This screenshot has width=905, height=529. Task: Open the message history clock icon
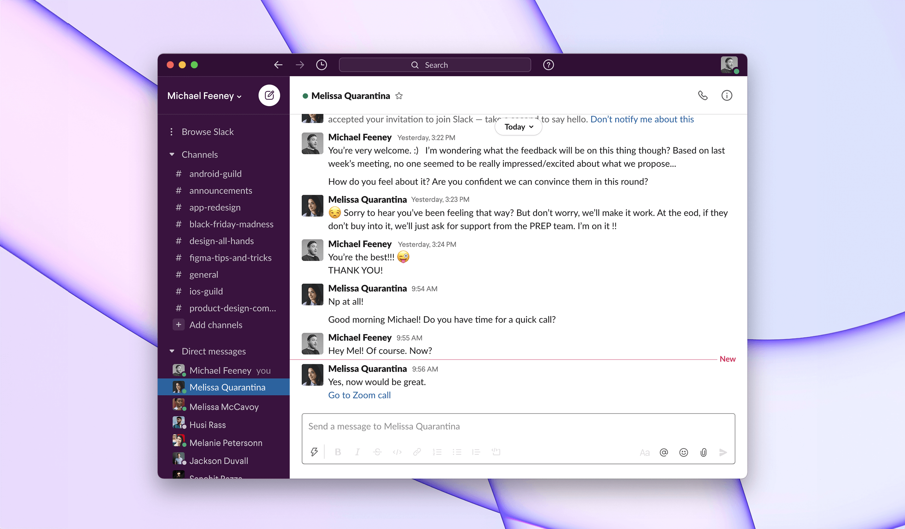pos(321,65)
